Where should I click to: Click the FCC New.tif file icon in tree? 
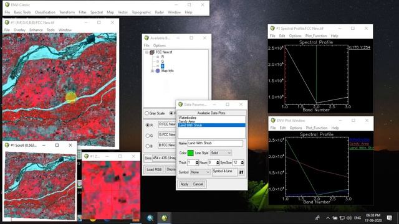click(x=152, y=52)
